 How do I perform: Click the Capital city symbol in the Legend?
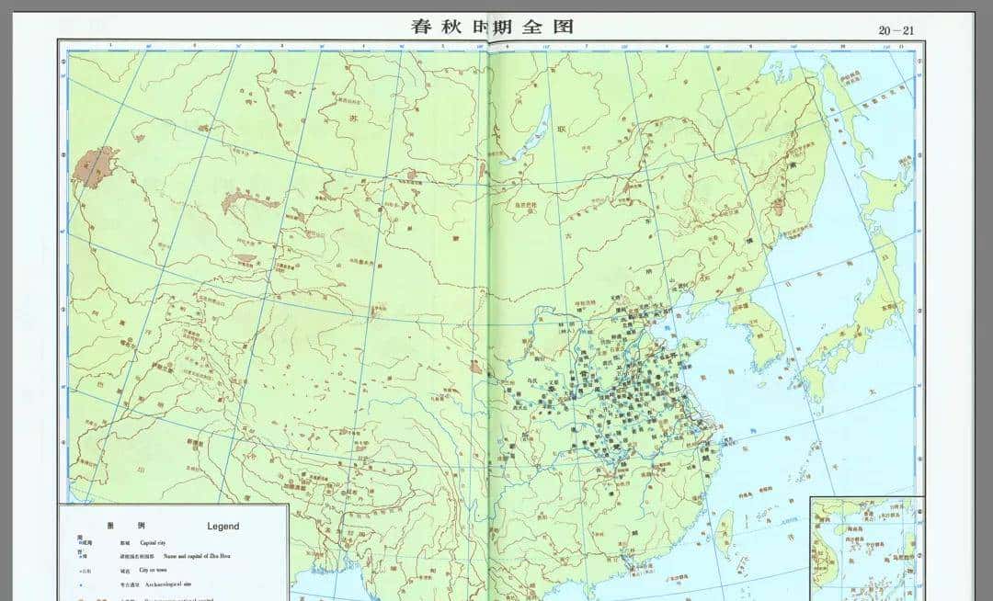point(81,542)
